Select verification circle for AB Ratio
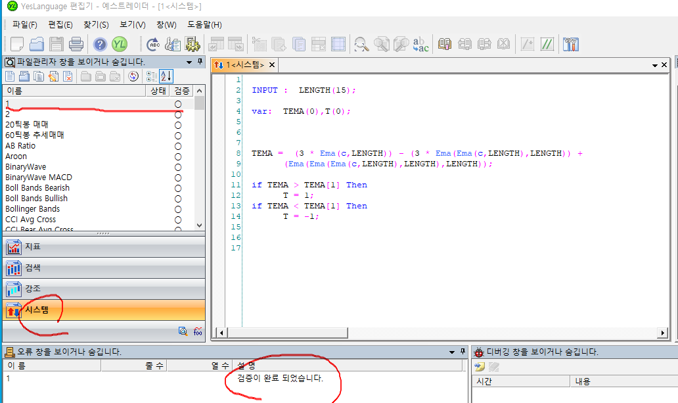The height and width of the screenshot is (403, 678). pos(177,146)
